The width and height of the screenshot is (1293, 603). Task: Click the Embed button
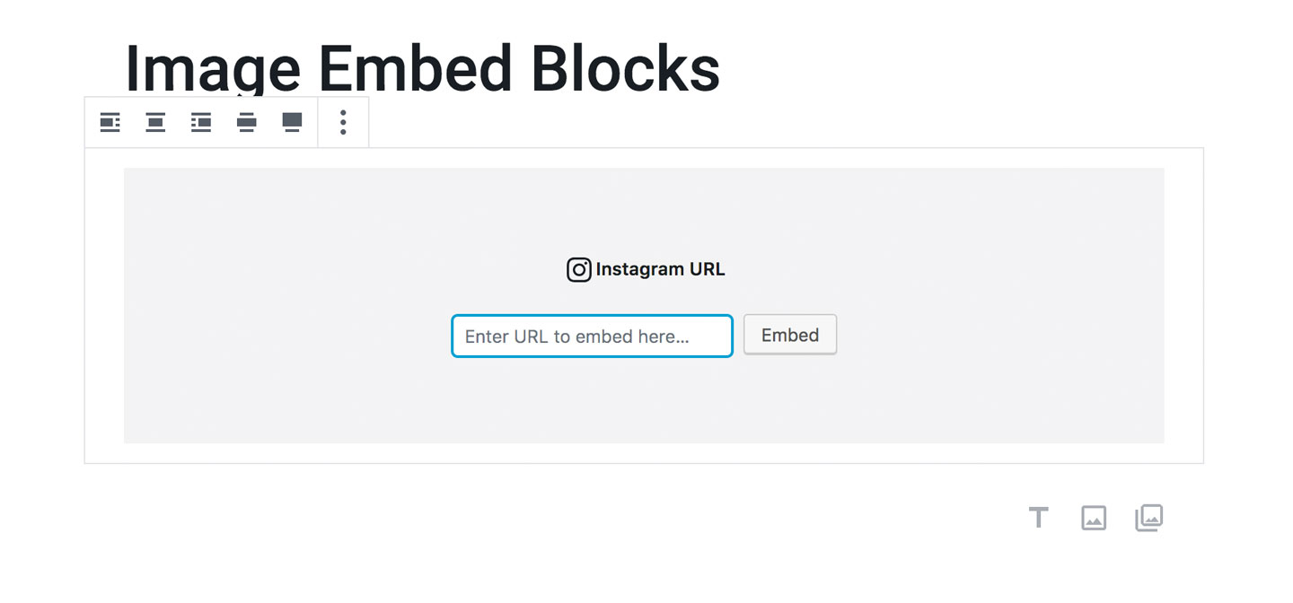(790, 335)
